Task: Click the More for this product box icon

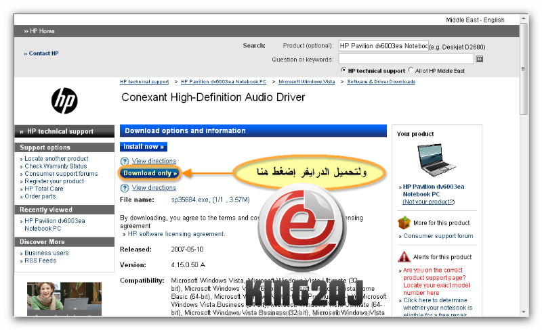Action: (404, 222)
